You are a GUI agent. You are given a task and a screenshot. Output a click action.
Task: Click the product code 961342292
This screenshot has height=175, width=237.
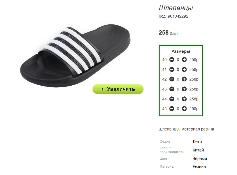coord(178,16)
